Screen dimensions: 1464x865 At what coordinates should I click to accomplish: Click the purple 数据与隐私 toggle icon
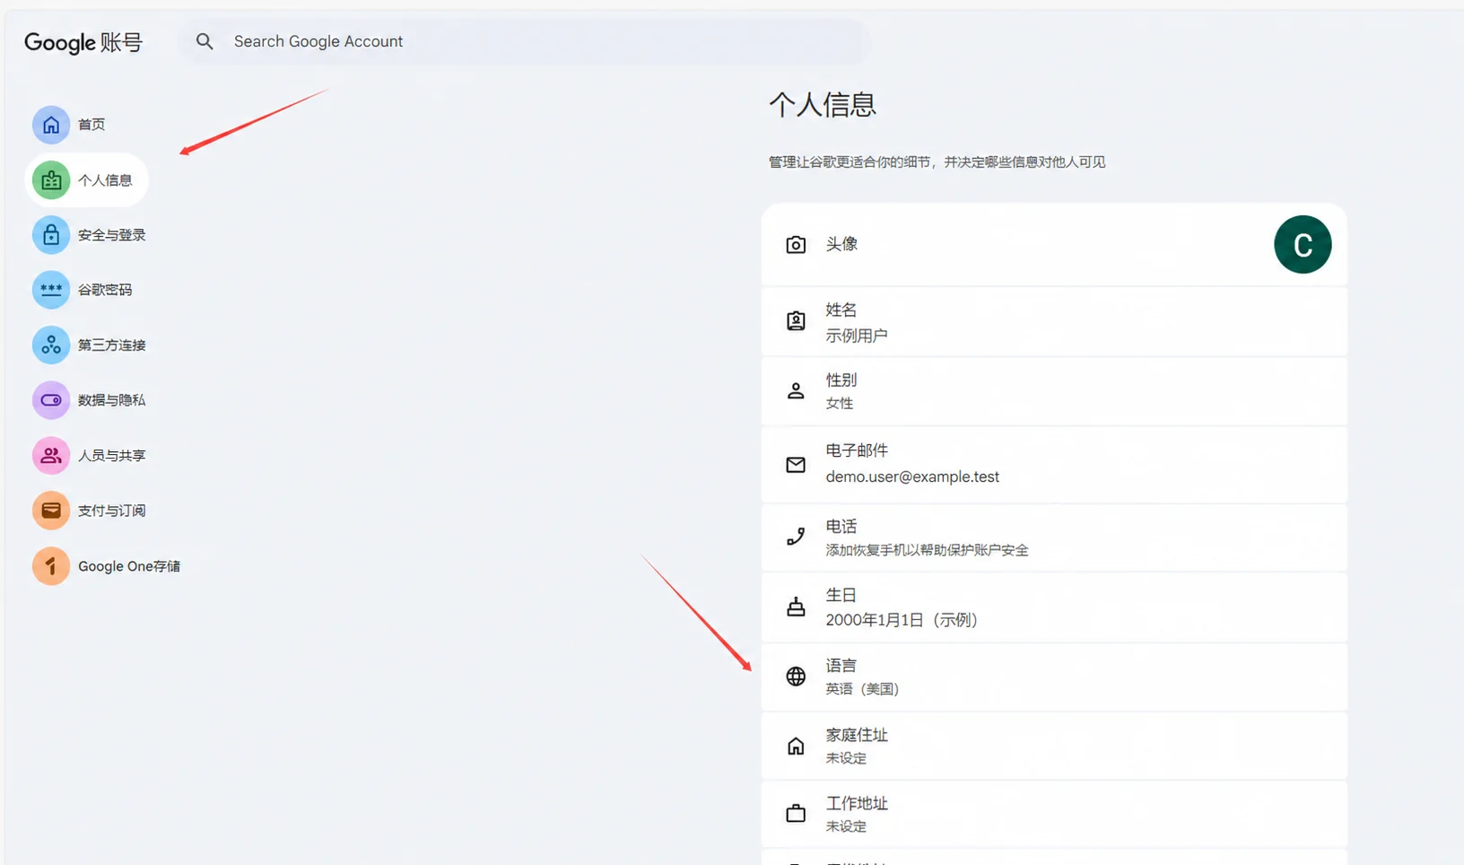pyautogui.click(x=51, y=400)
